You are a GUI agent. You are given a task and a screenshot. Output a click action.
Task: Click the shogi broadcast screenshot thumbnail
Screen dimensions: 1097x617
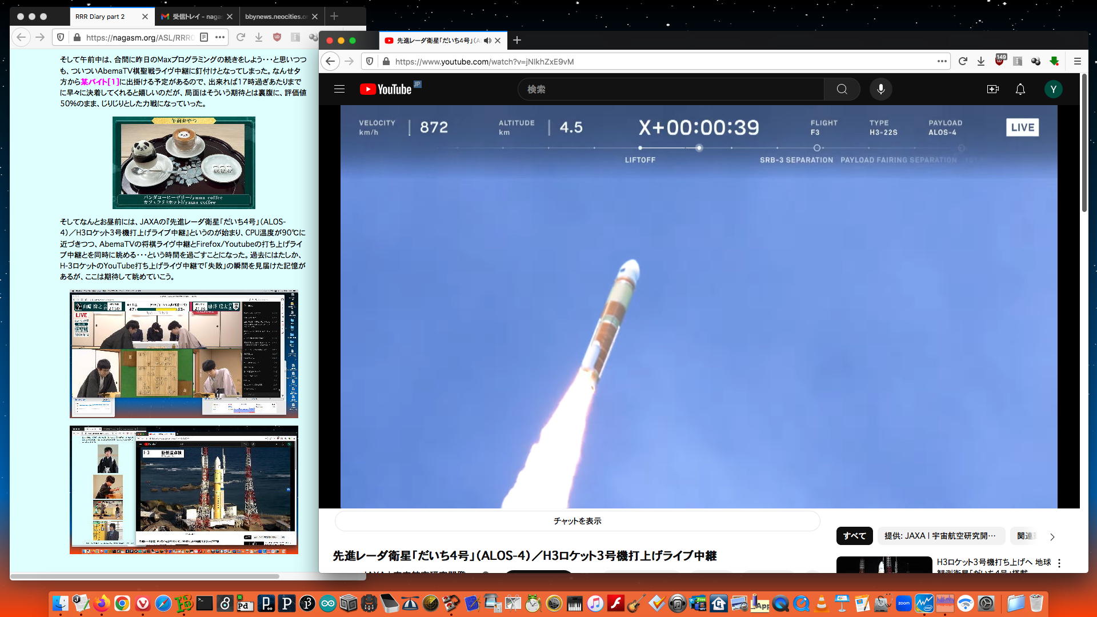pos(183,354)
